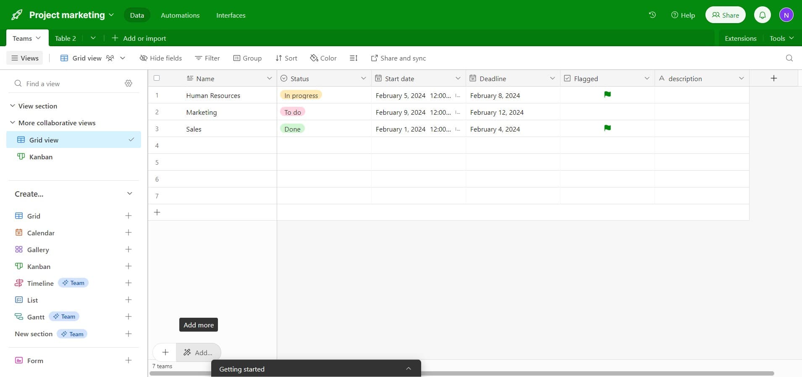The image size is (802, 377).
Task: Open the Automations tab
Action: 180,15
